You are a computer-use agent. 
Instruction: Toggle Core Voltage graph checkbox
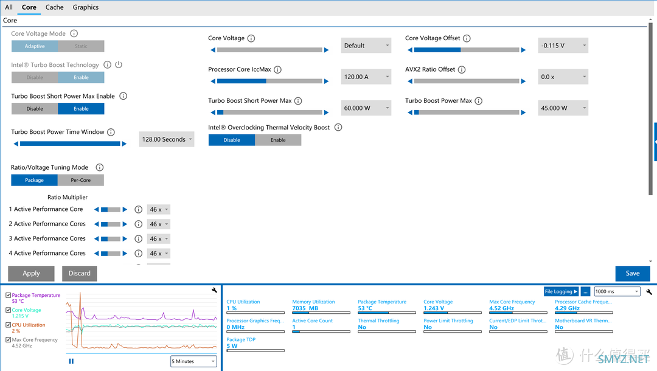(9, 310)
